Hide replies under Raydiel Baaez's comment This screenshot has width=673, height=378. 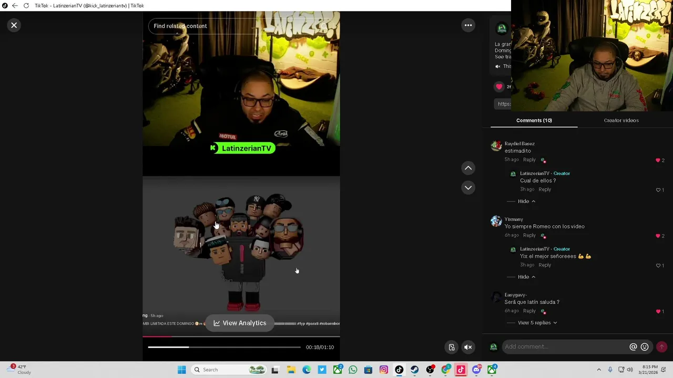coord(526,201)
